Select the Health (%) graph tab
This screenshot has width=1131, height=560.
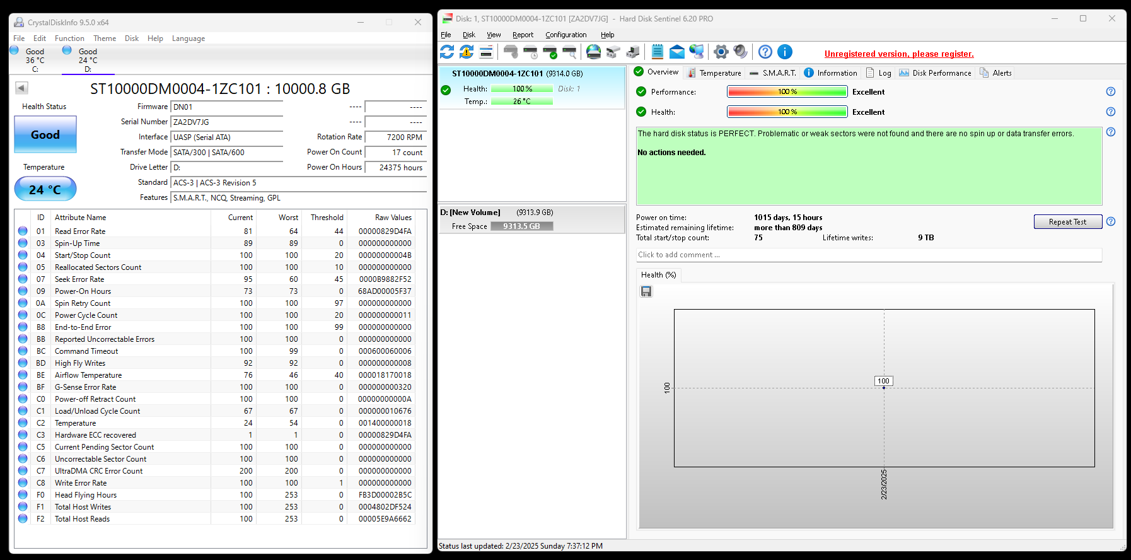coord(658,275)
